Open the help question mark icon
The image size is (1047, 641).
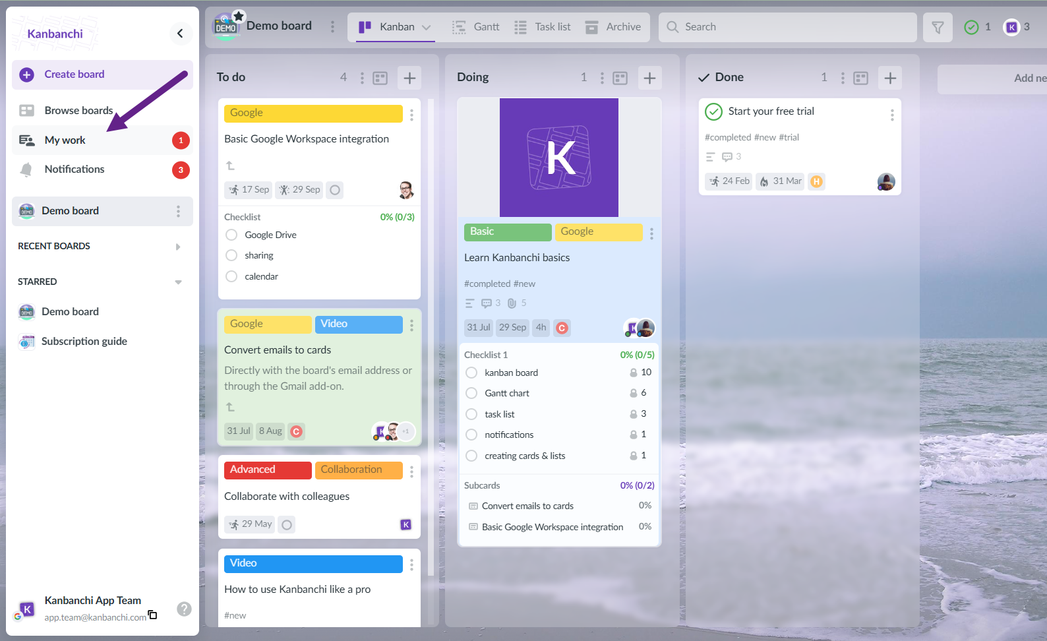tap(185, 609)
